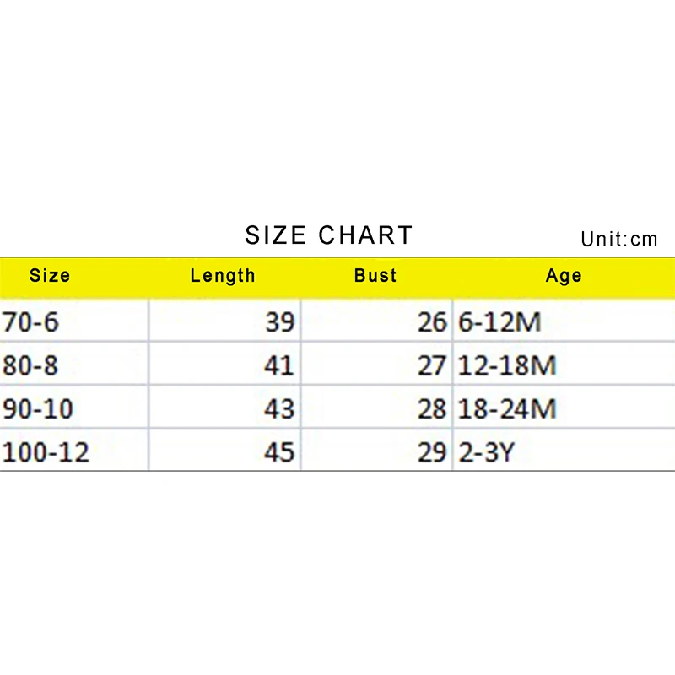Select the Size column header
Image resolution: width=675 pixels, height=675 pixels.
[50, 275]
